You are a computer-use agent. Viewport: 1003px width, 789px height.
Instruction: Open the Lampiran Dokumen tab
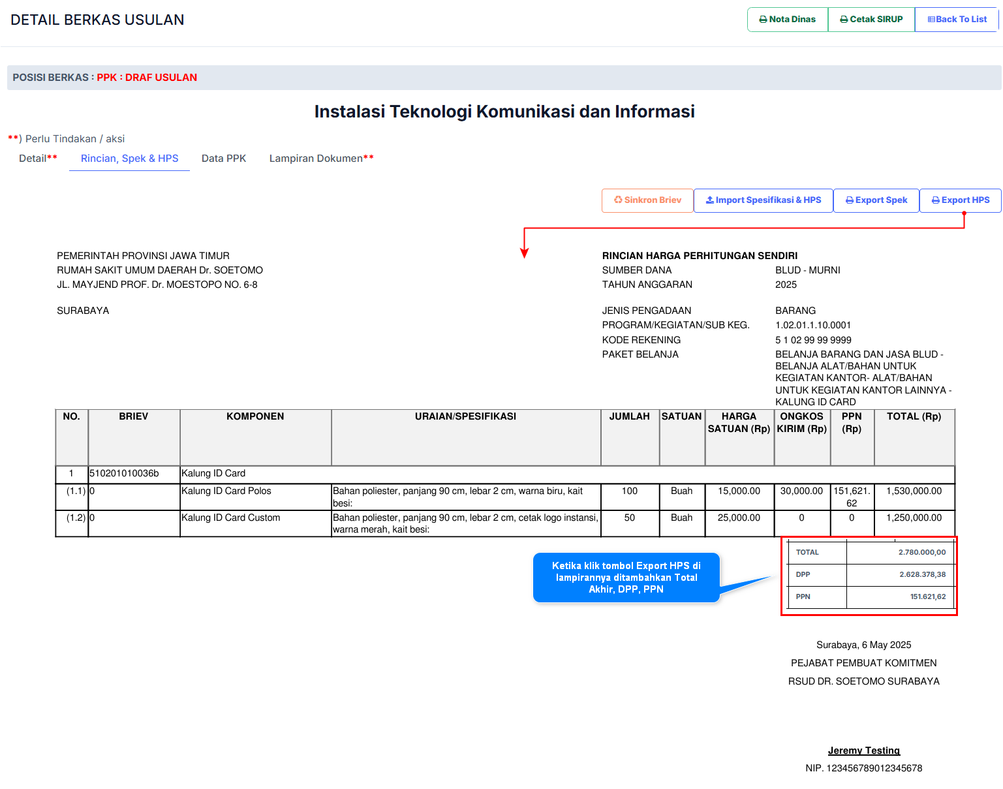pyautogui.click(x=316, y=159)
